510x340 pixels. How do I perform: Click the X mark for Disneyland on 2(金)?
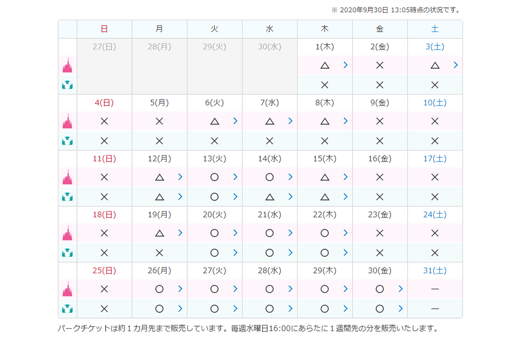[x=380, y=65]
